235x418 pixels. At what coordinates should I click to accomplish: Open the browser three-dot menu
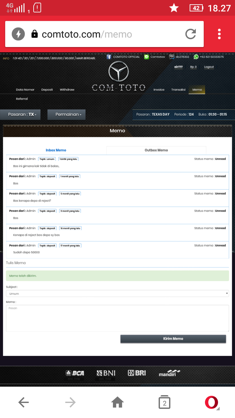pyautogui.click(x=219, y=34)
